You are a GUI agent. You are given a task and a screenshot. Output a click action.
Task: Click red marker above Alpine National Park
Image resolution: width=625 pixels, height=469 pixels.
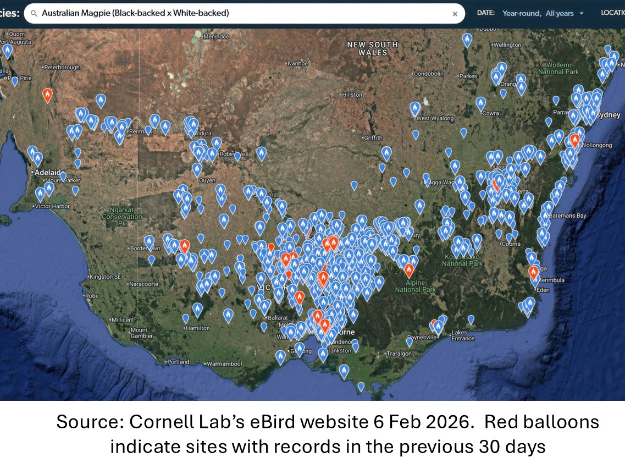pos(409,269)
